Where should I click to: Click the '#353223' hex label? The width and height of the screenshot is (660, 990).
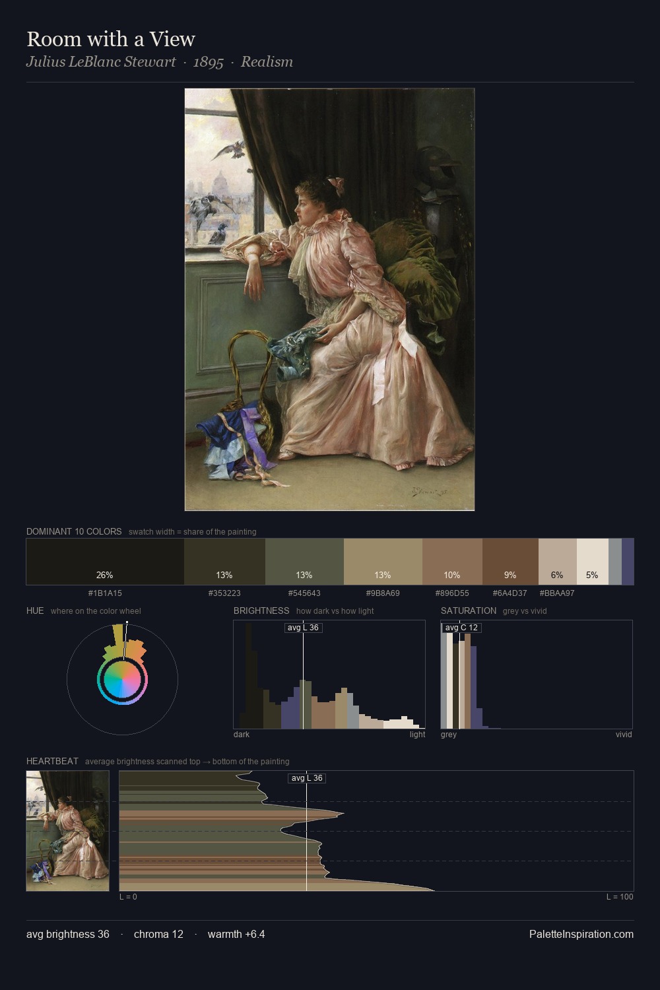point(224,593)
